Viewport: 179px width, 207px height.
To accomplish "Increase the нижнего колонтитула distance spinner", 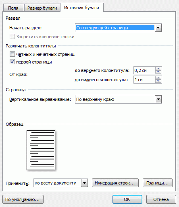I will [x=158, y=78].
